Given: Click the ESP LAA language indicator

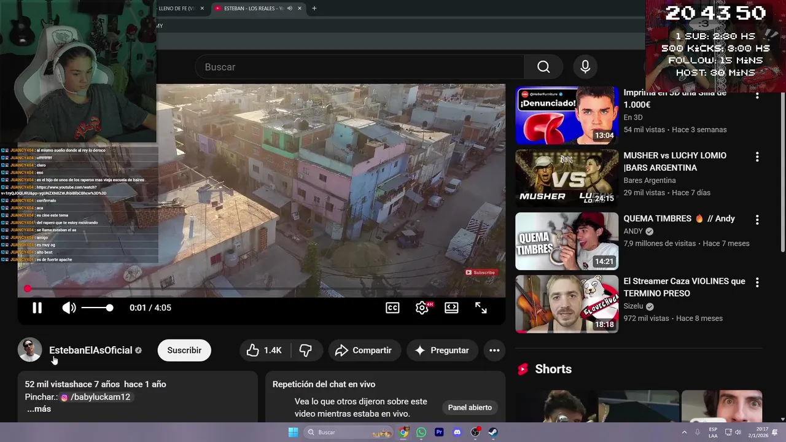Looking at the screenshot, I should pos(713,432).
